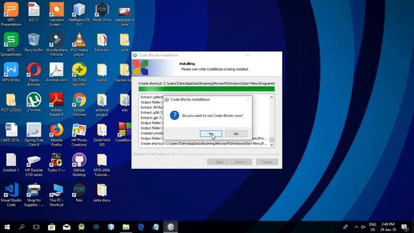Select the Untitled-1 file icon
414x233 pixels.
tap(11, 162)
